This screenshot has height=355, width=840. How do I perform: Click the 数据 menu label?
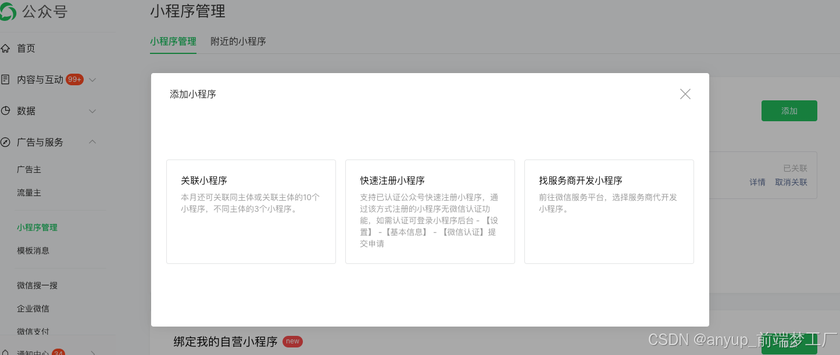(x=26, y=111)
